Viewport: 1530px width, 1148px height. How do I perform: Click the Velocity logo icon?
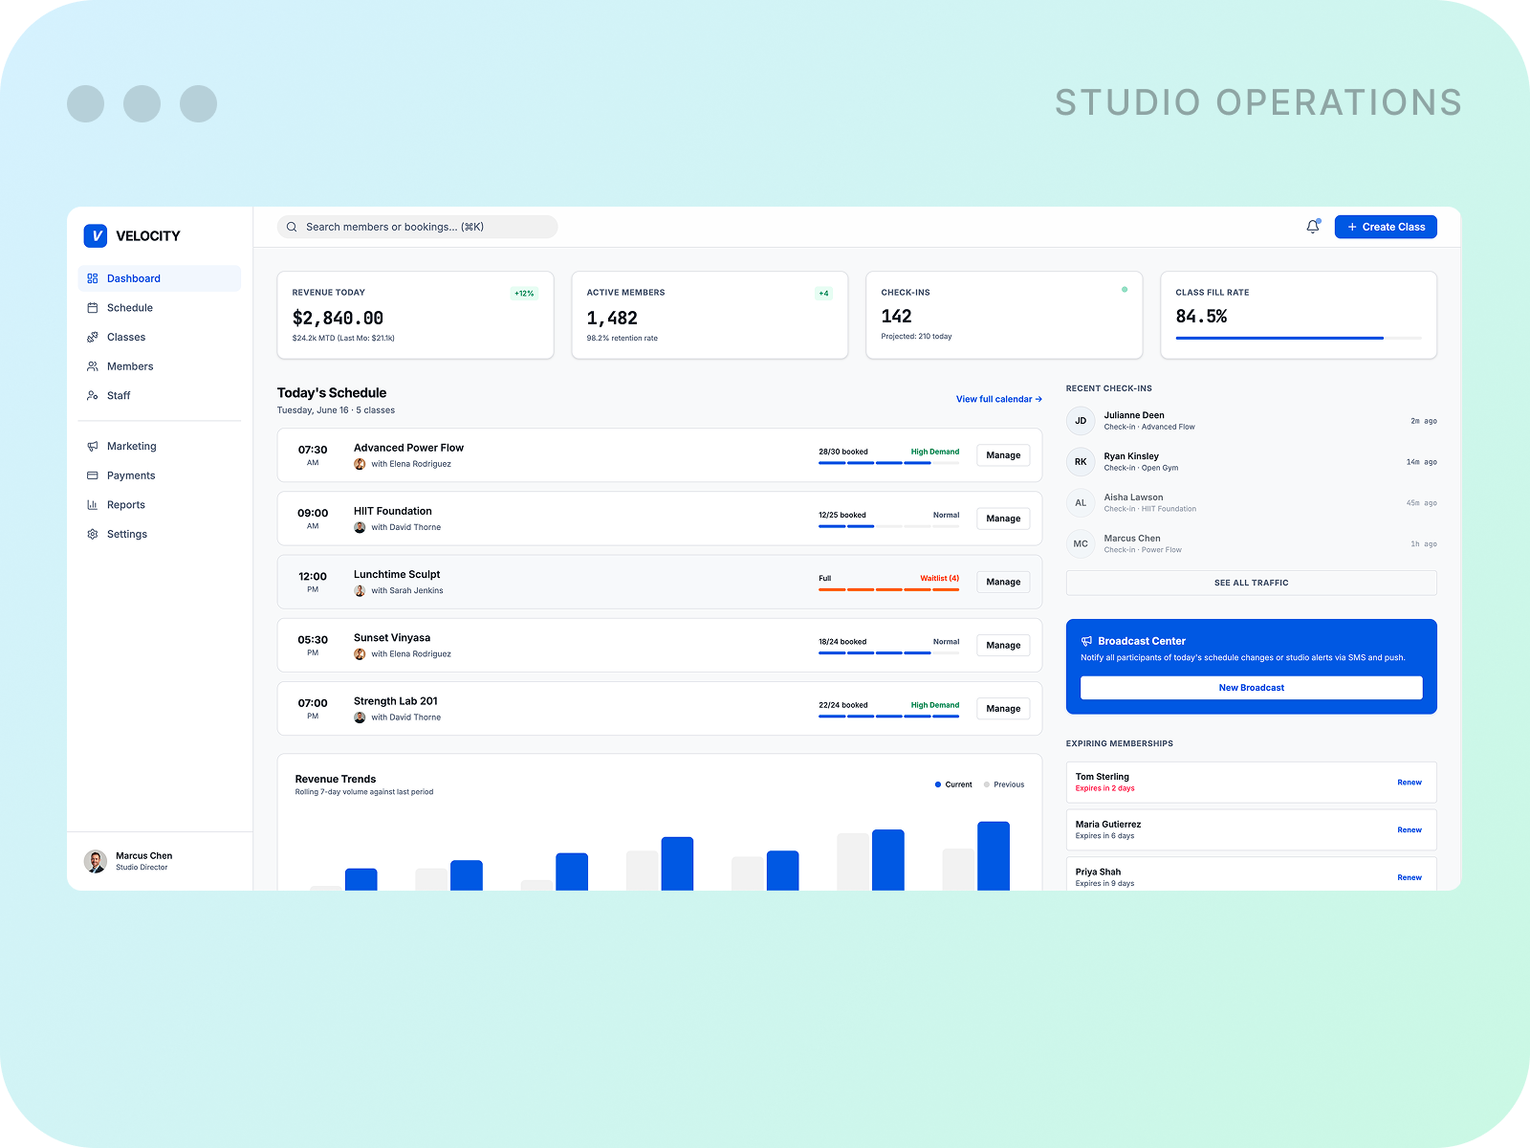click(96, 235)
